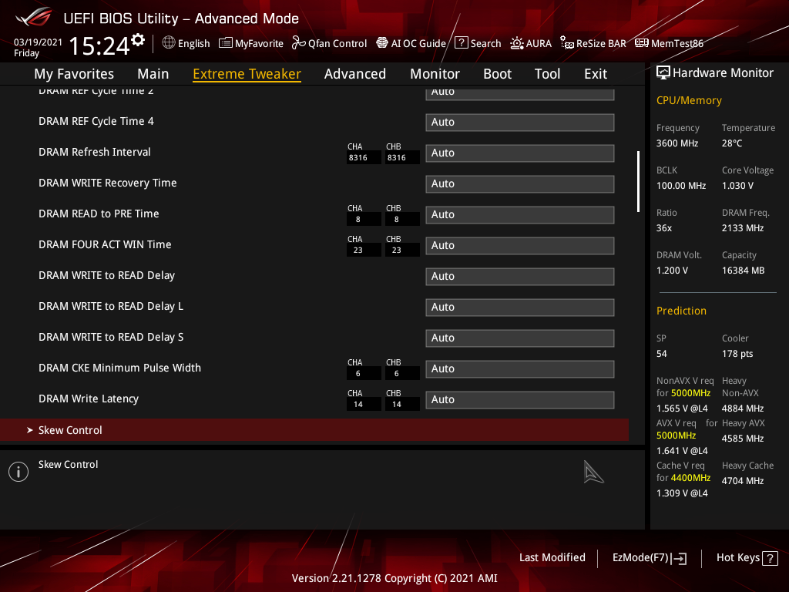The image size is (789, 592).
Task: Click the ROG logo icon
Action: tap(34, 17)
